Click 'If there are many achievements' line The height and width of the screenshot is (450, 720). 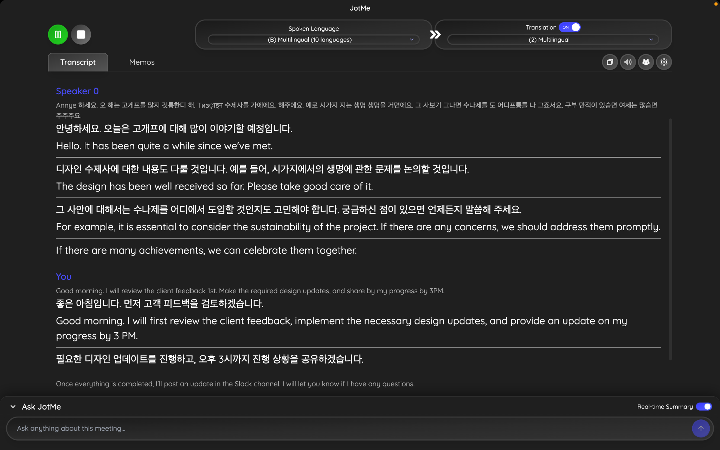(x=206, y=250)
